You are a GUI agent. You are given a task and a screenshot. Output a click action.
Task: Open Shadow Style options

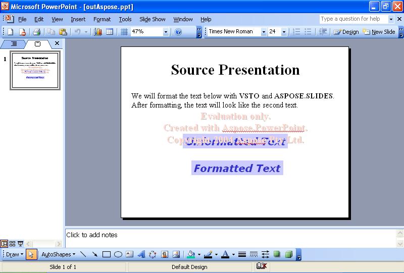[277, 254]
